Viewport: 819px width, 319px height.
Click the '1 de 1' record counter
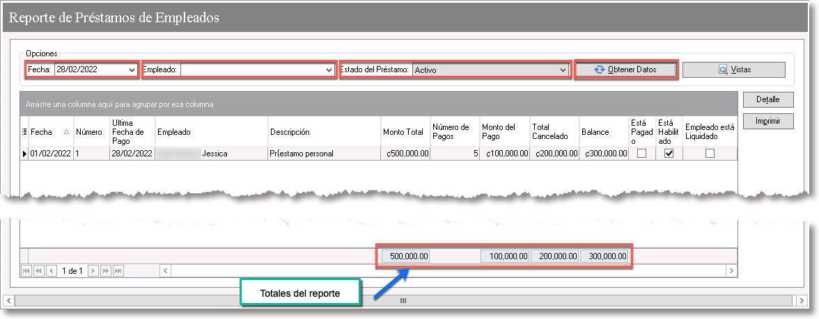pos(72,271)
